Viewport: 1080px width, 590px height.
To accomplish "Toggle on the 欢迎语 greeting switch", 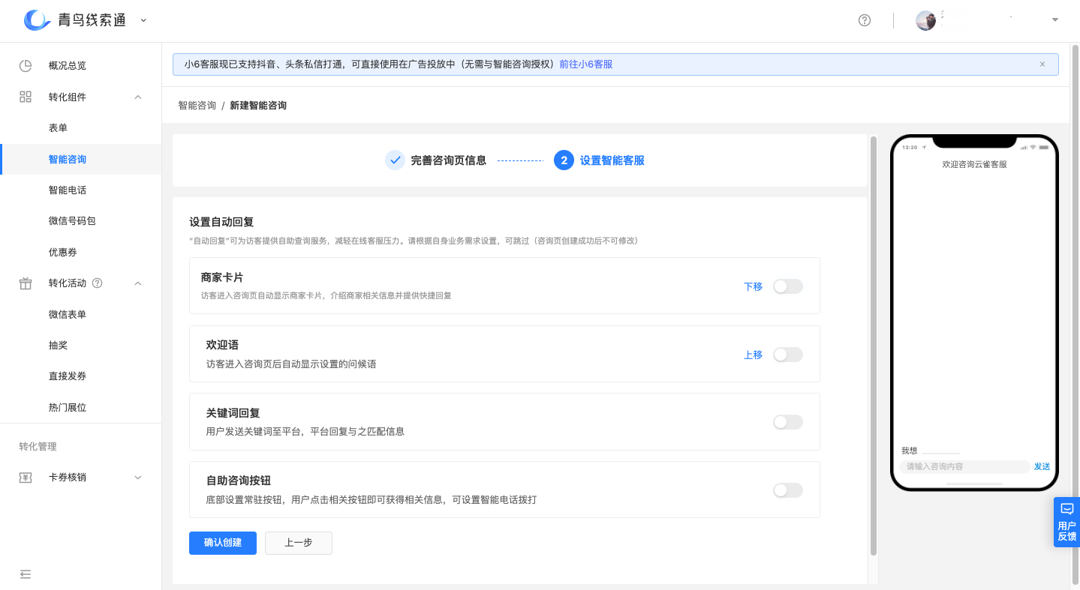I will click(787, 354).
